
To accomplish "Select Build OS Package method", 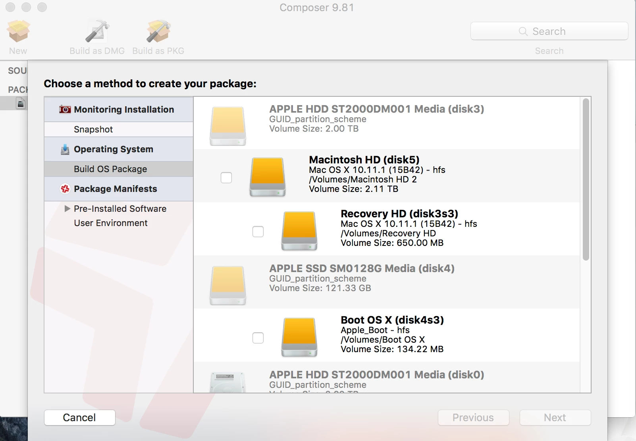I will click(x=119, y=169).
